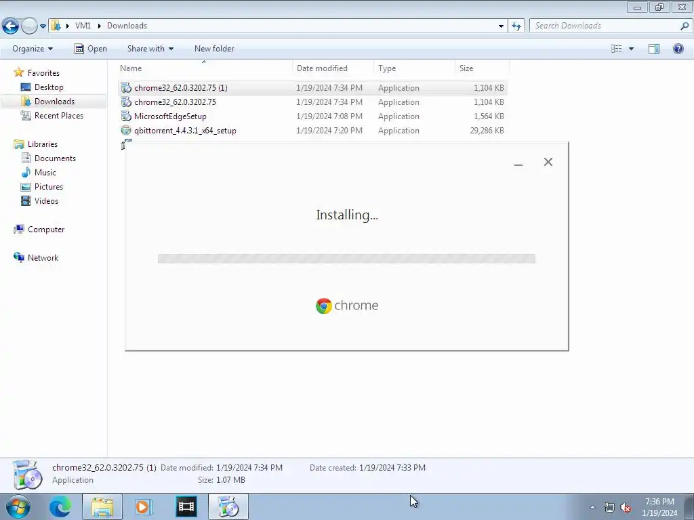694x520 pixels.
Task: Open Pictures library in navigation pane
Action: click(49, 187)
